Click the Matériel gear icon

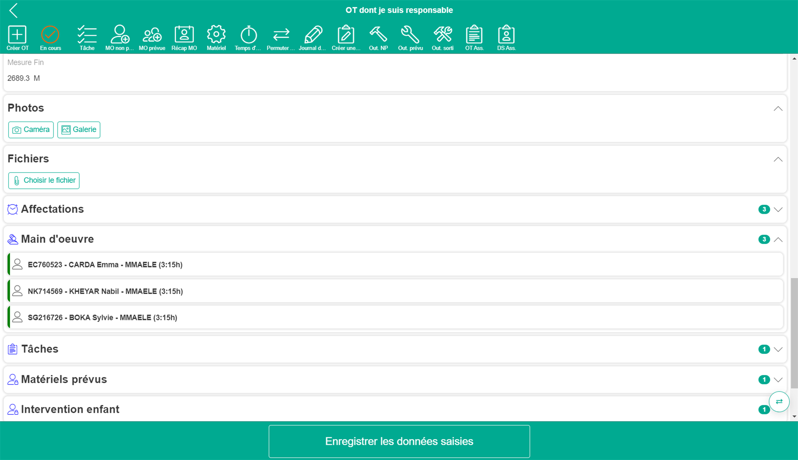pos(216,35)
